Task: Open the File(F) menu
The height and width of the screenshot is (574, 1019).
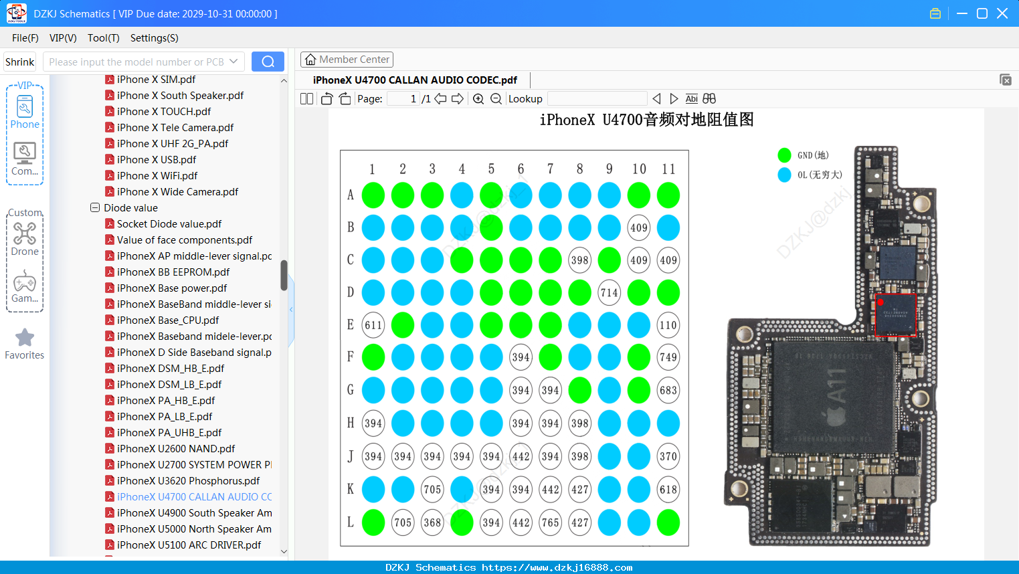Action: tap(25, 38)
